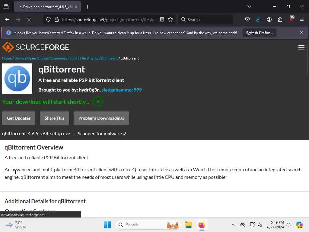The width and height of the screenshot is (309, 232).
Task: Click the muted volume tray icon
Action: coord(260,225)
